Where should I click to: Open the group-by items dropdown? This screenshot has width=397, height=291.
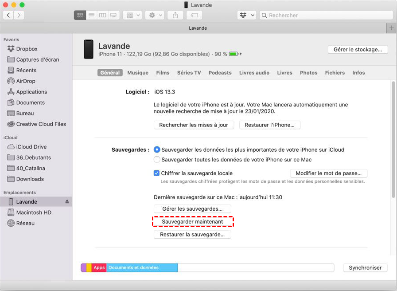tap(133, 15)
